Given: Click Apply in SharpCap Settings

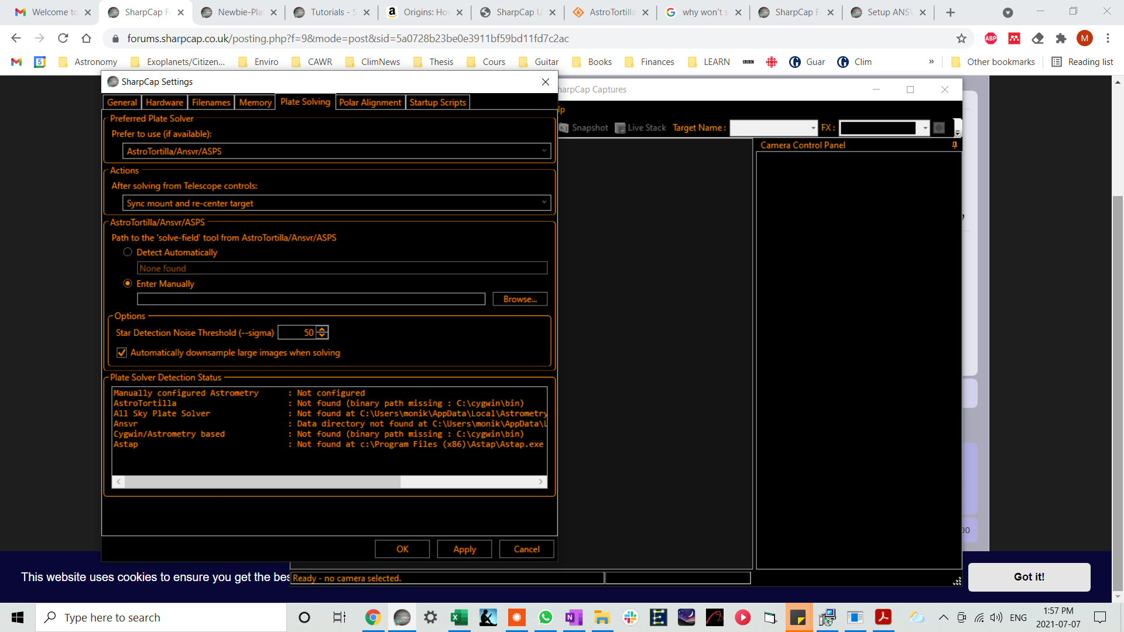Looking at the screenshot, I should click(x=464, y=549).
